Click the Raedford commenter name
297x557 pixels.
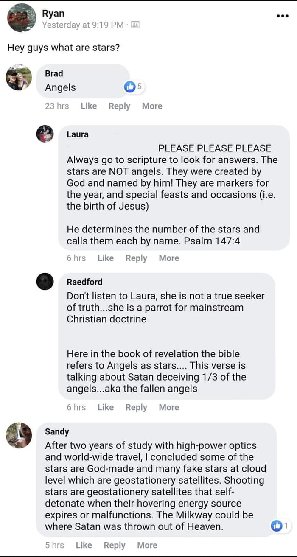(84, 282)
